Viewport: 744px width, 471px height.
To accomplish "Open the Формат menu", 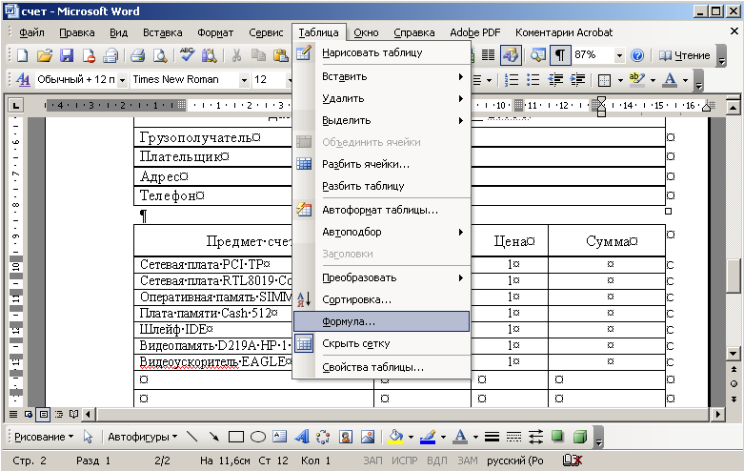I will [215, 32].
